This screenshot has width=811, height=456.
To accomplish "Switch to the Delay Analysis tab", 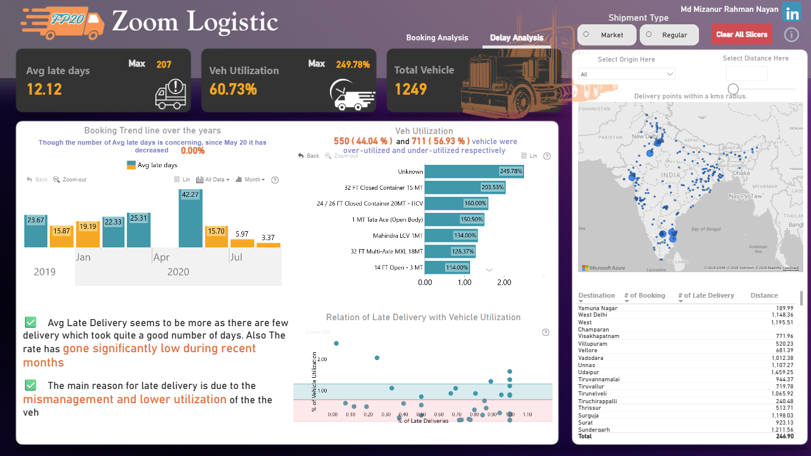I will pyautogui.click(x=517, y=37).
